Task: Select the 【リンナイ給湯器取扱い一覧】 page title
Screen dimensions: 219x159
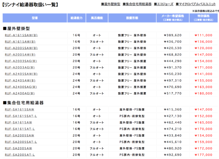Action: coord(30,5)
